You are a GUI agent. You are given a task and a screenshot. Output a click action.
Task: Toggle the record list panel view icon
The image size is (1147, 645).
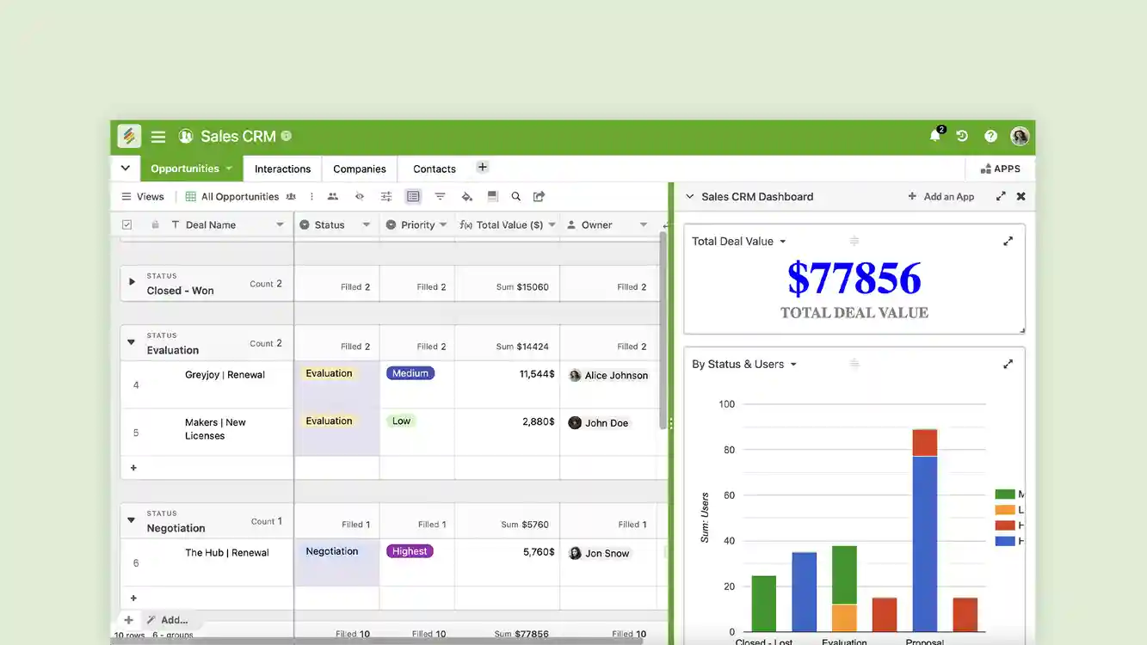tap(412, 196)
